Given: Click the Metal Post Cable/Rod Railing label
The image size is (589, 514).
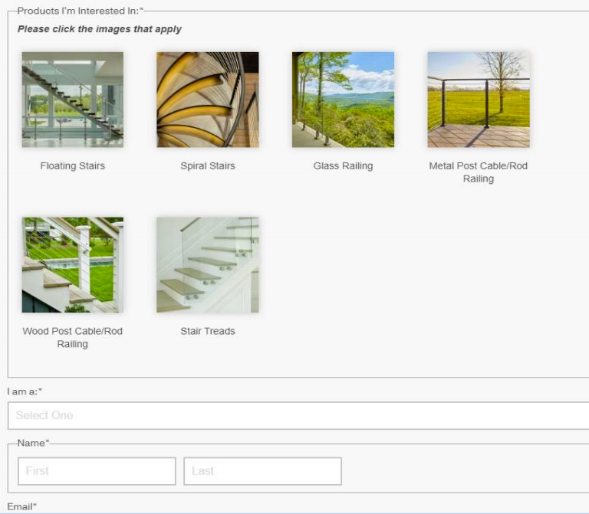Looking at the screenshot, I should coord(479,172).
